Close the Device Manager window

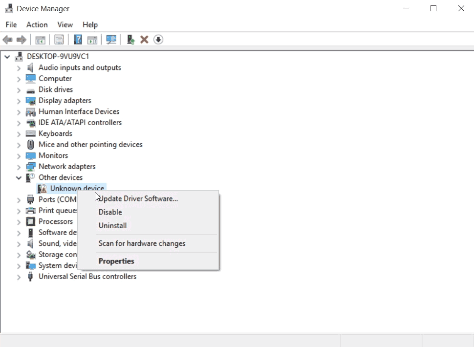click(461, 8)
